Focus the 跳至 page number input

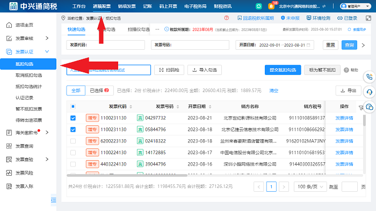[x=349, y=186]
